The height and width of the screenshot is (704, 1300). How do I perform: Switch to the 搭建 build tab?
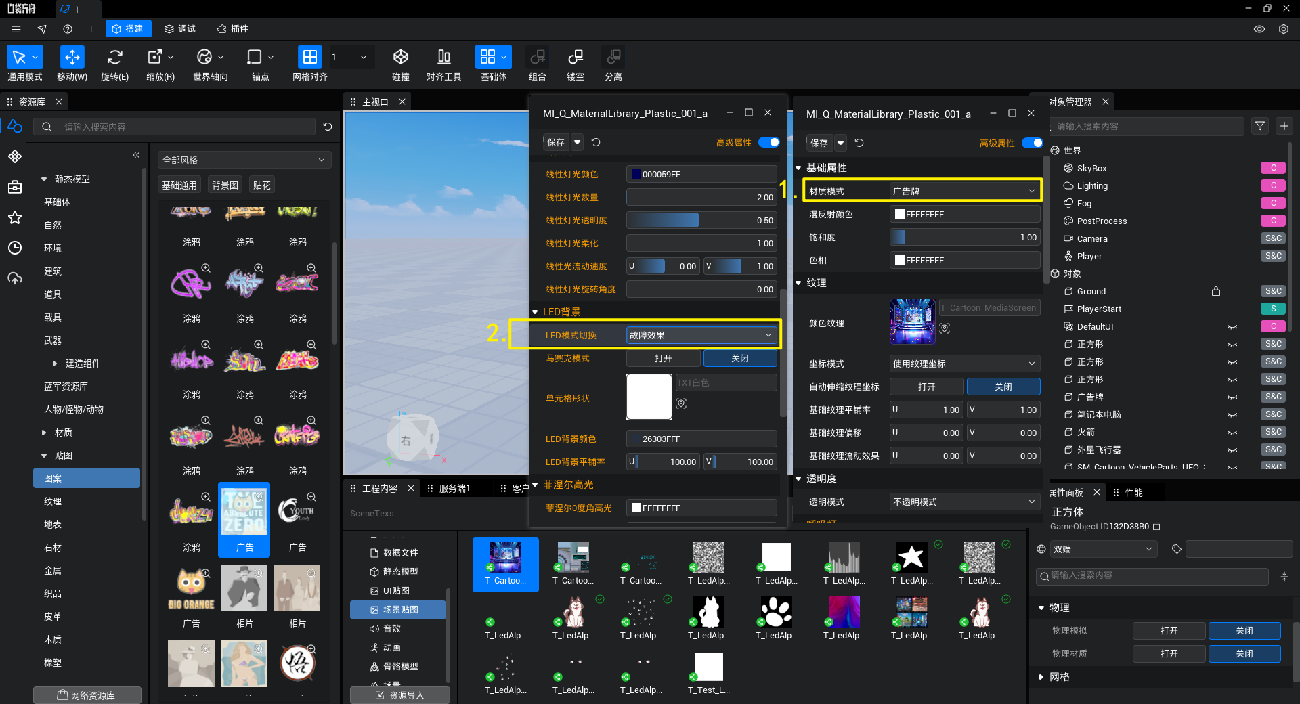click(128, 29)
